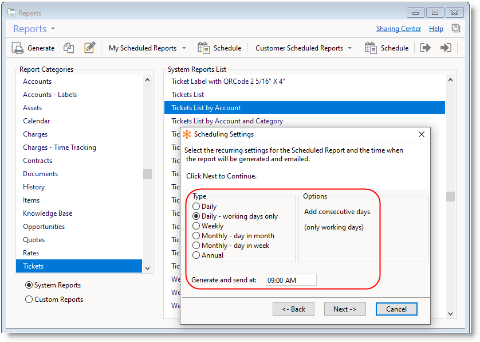Select Tickets List in System Reports List

[x=187, y=95]
